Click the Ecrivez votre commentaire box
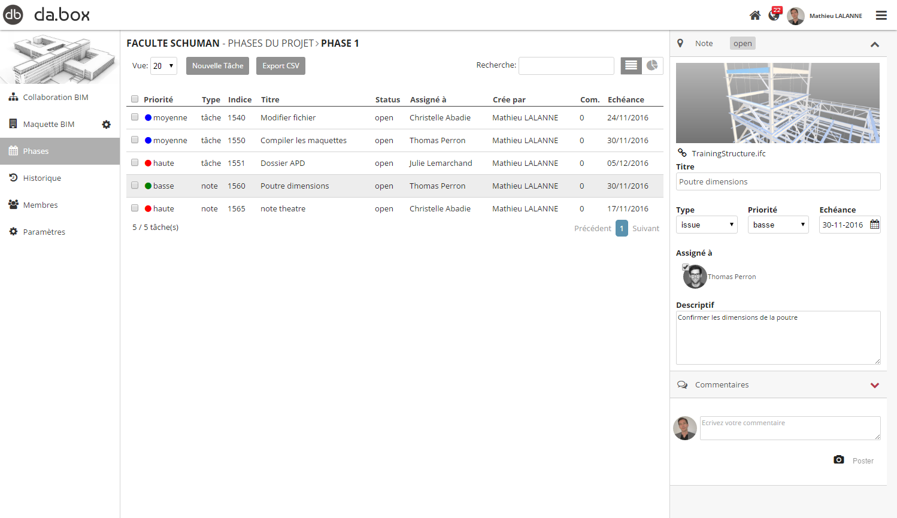Image resolution: width=897 pixels, height=518 pixels. tap(790, 428)
